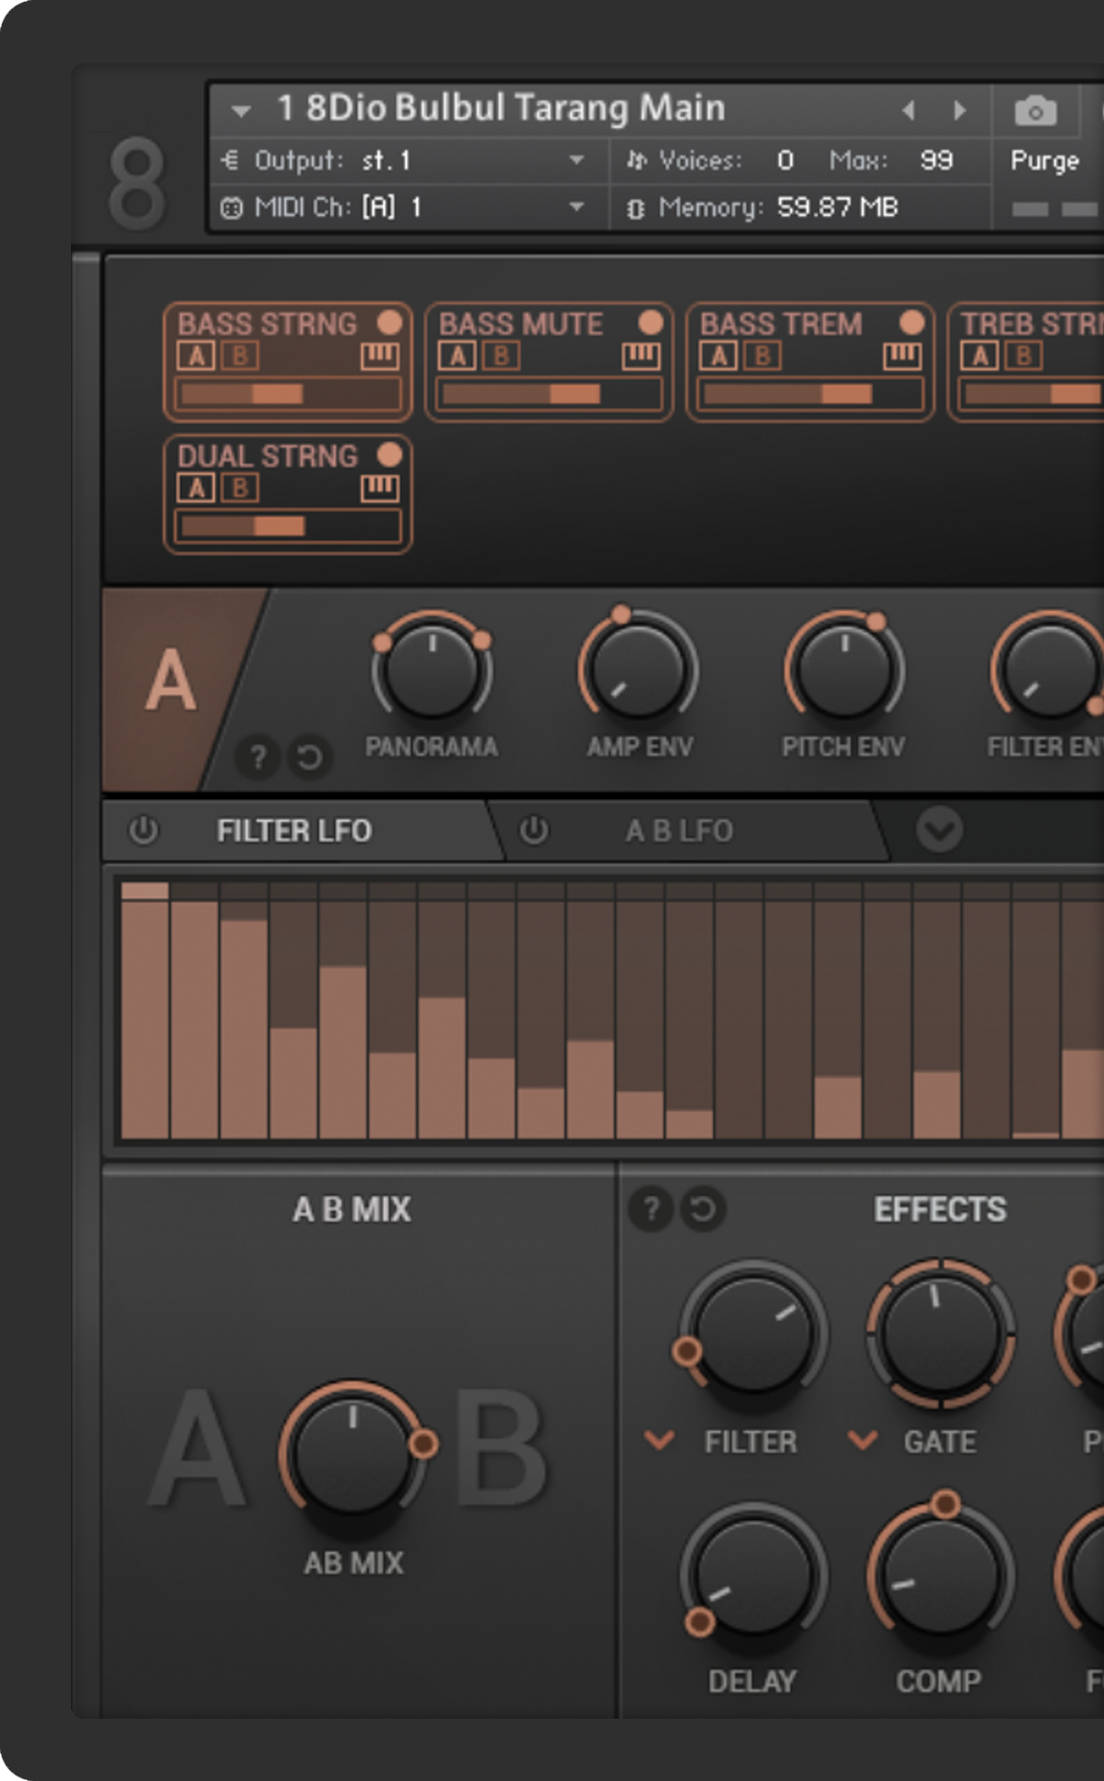Image resolution: width=1104 pixels, height=1781 pixels.
Task: Switch to the A B LFO tab
Action: click(x=679, y=830)
